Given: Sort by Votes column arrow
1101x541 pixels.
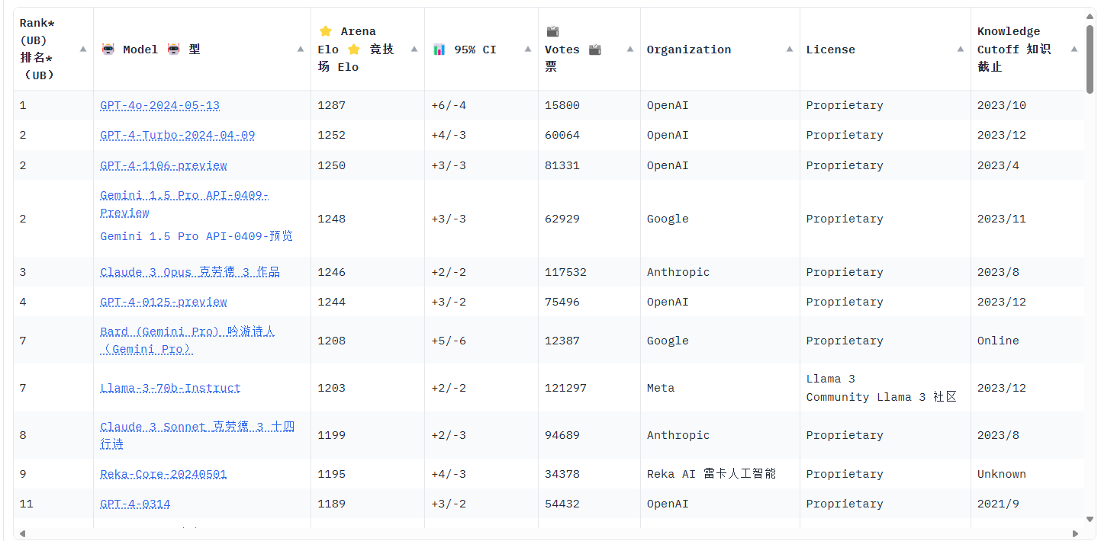Looking at the screenshot, I should 630,50.
